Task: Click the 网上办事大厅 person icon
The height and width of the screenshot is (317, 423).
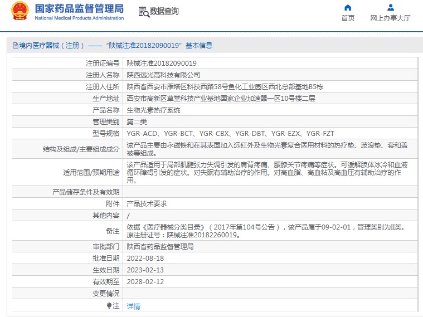Action: (x=390, y=7)
